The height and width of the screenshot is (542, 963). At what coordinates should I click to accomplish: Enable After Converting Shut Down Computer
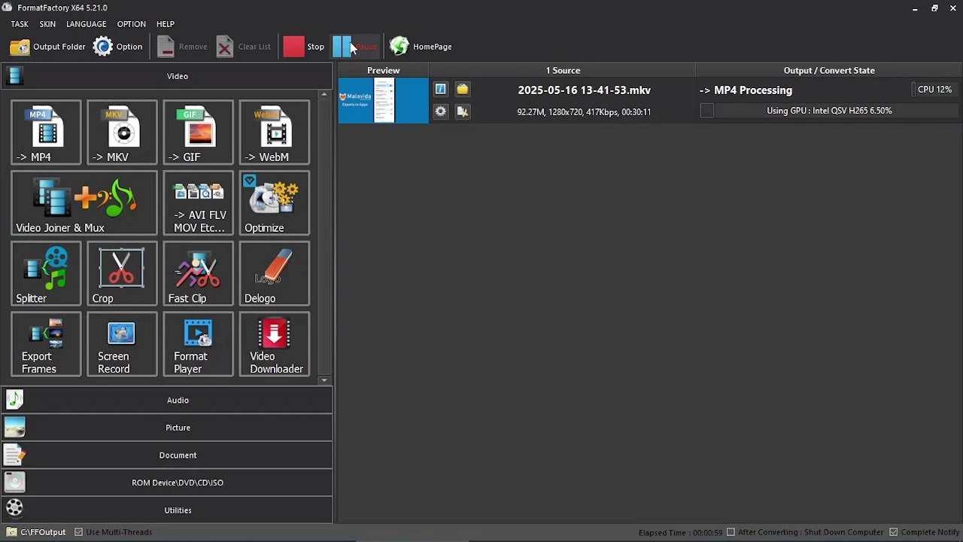[x=731, y=532]
